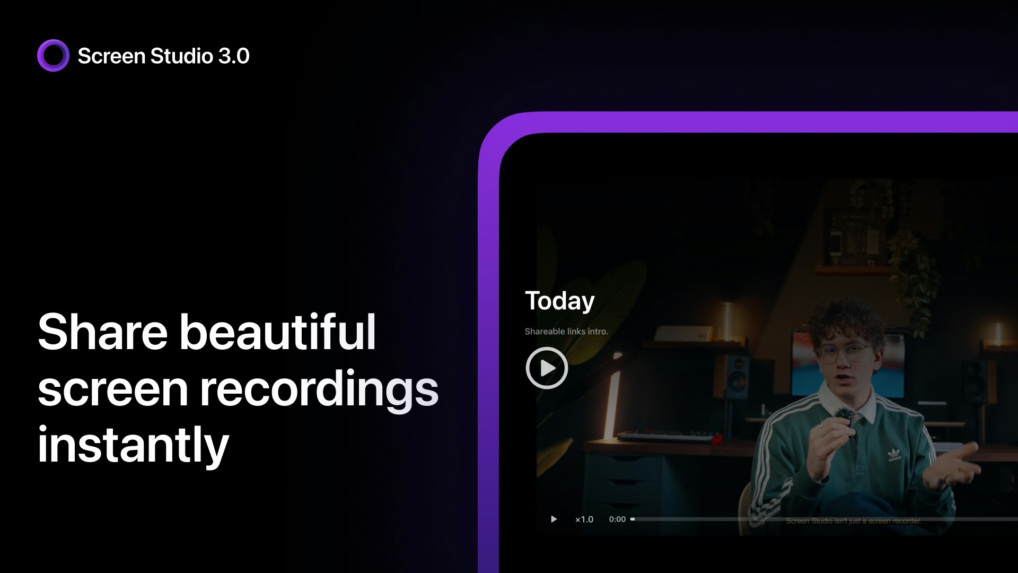Click the speed multiplier x1.0 icon

tap(583, 519)
